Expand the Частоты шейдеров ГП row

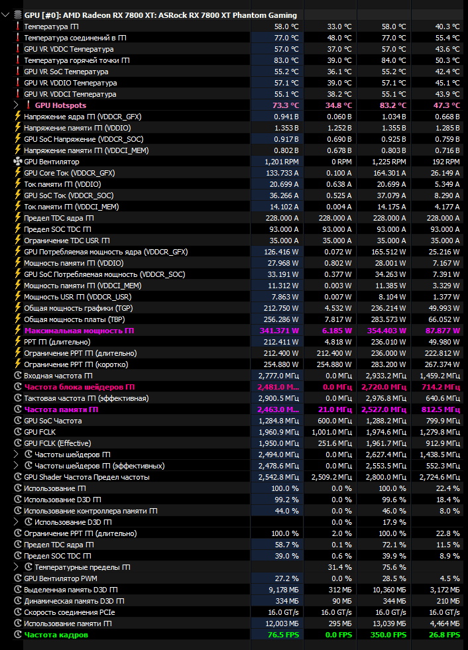[16, 455]
